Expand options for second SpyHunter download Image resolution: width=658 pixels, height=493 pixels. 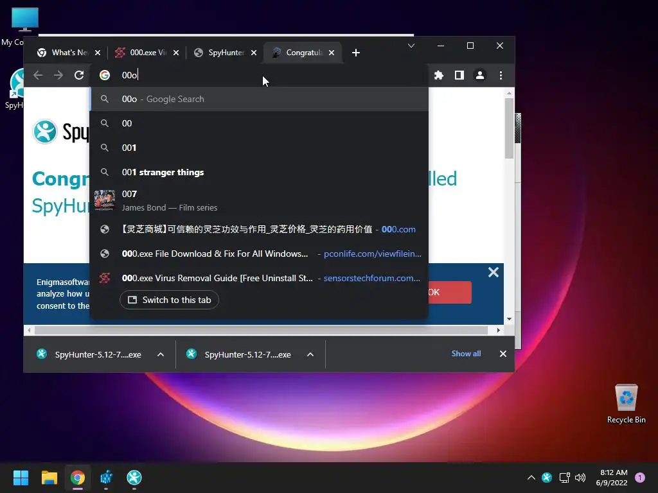[x=310, y=354]
